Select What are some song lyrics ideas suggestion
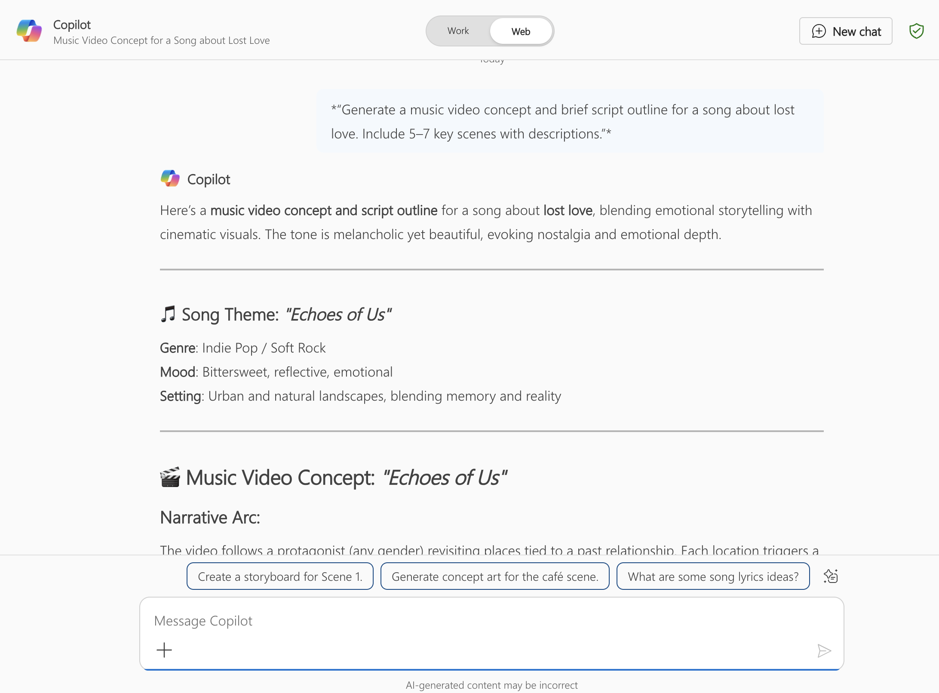The height and width of the screenshot is (693, 939). tap(713, 576)
